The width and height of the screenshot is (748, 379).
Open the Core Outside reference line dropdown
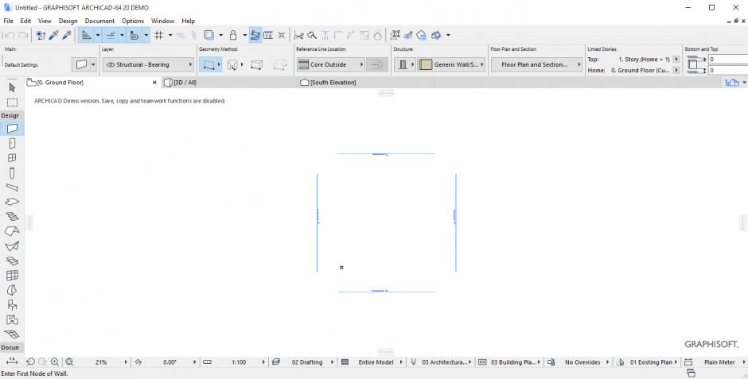pos(330,64)
